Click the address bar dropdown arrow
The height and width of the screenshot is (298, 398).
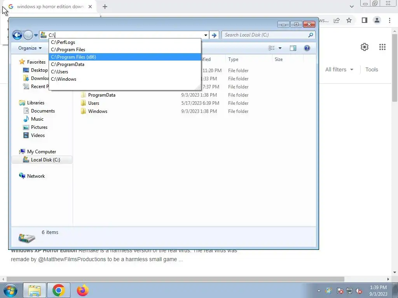click(x=206, y=35)
